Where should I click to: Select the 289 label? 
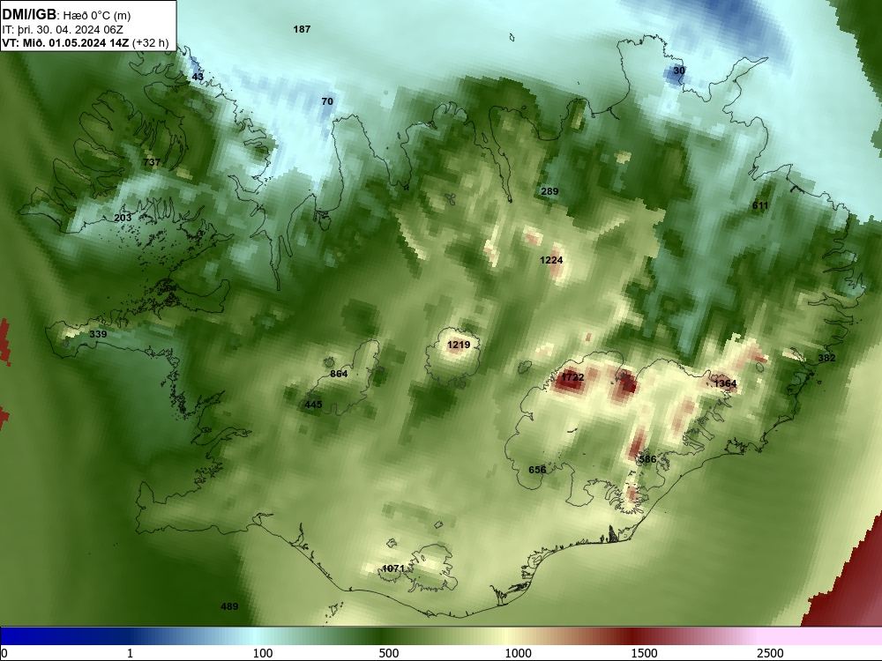pyautogui.click(x=549, y=191)
